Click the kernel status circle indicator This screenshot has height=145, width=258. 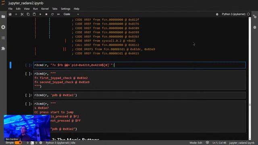pos(248,14)
